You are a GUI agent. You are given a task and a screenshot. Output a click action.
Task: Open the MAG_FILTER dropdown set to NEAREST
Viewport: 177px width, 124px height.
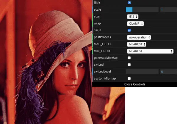pyautogui.click(x=137, y=44)
